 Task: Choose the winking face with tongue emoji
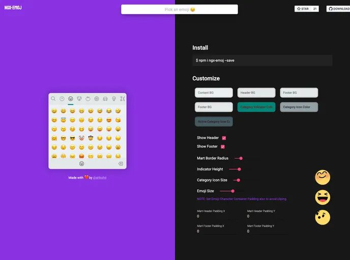tap(91, 129)
